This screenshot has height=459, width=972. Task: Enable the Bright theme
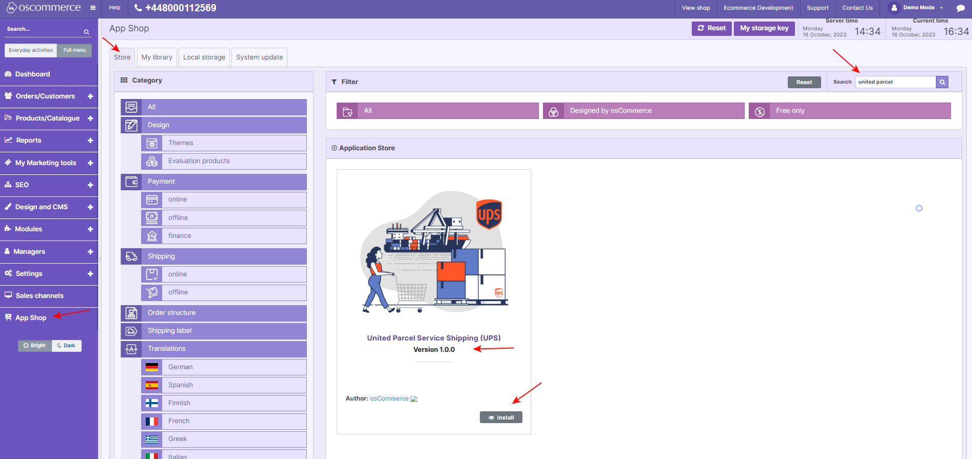coord(34,346)
